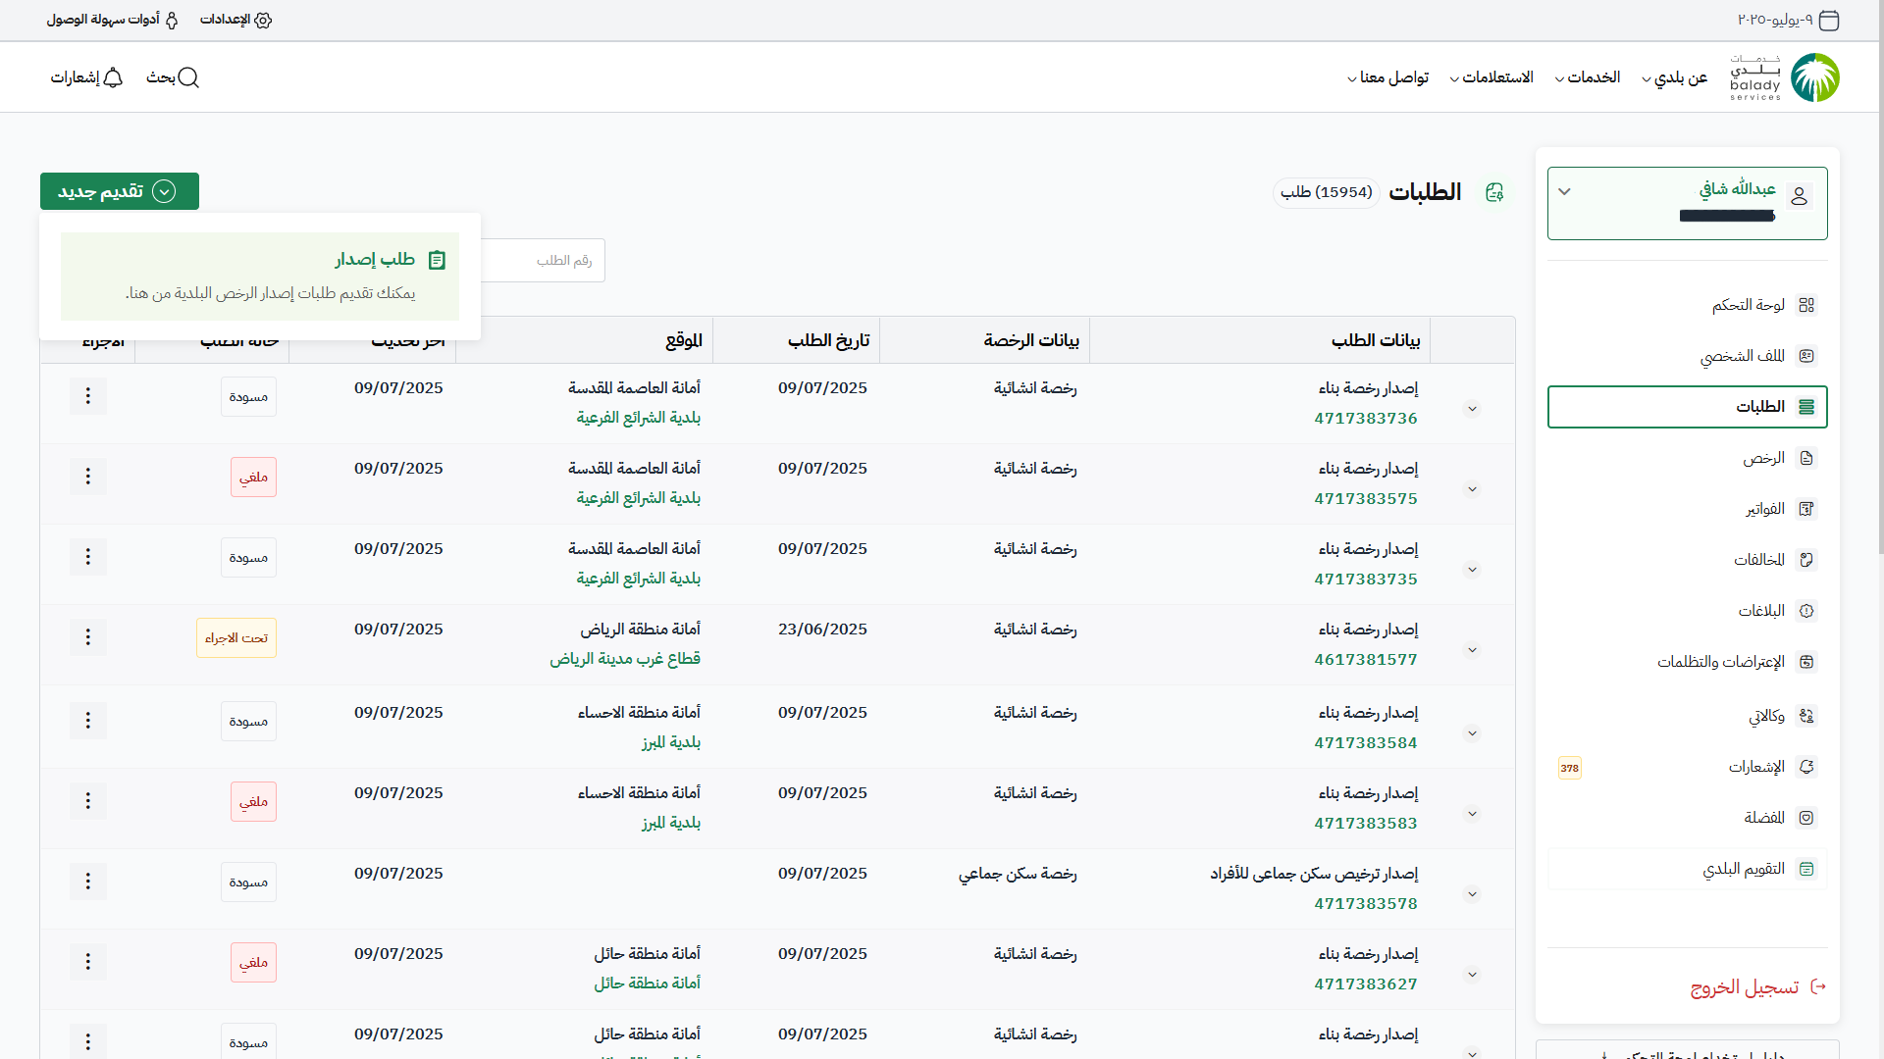Open search via magnifier icon
Screen dimensions: 1884x1059
tap(188, 77)
